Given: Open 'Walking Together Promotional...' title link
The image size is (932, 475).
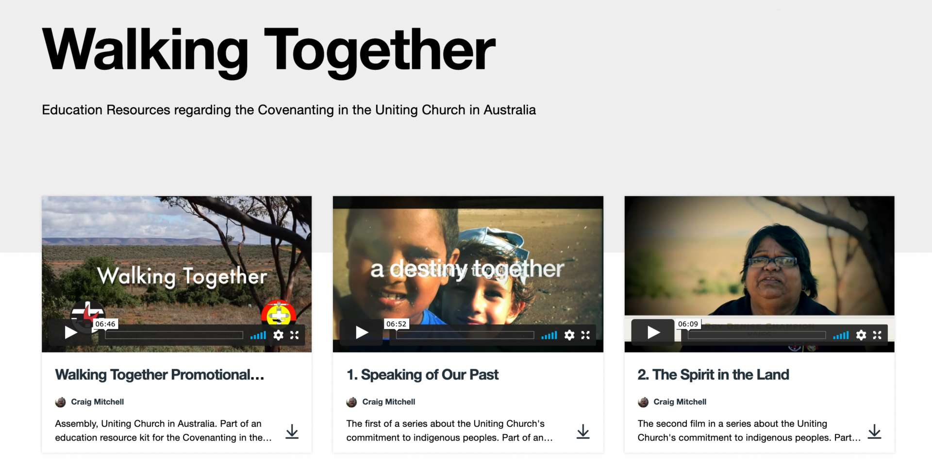Looking at the screenshot, I should click(x=160, y=374).
